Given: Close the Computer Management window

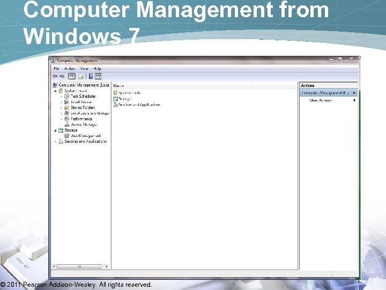Looking at the screenshot, I should [x=351, y=59].
